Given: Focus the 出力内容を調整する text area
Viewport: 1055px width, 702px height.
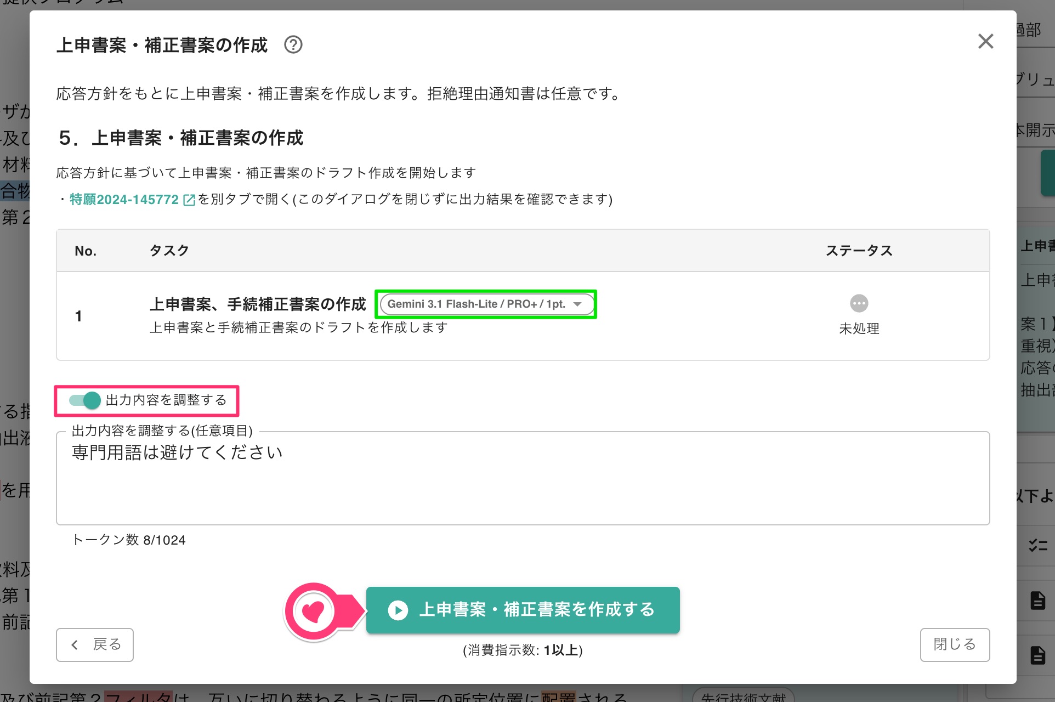Looking at the screenshot, I should (x=523, y=478).
